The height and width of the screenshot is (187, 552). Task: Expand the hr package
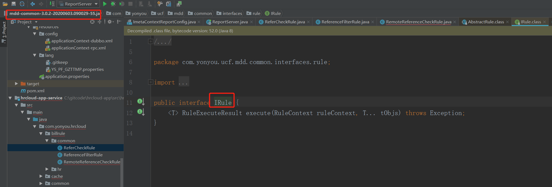(47, 169)
